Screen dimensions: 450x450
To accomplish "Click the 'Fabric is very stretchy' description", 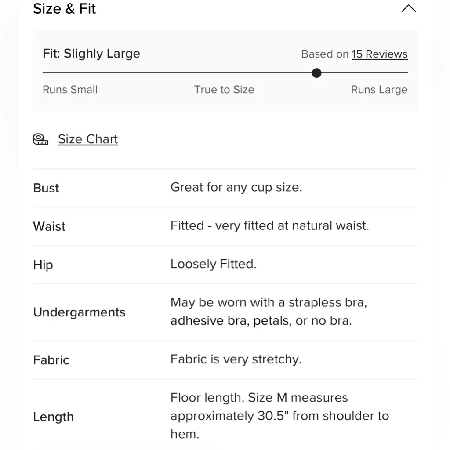I will point(236,359).
